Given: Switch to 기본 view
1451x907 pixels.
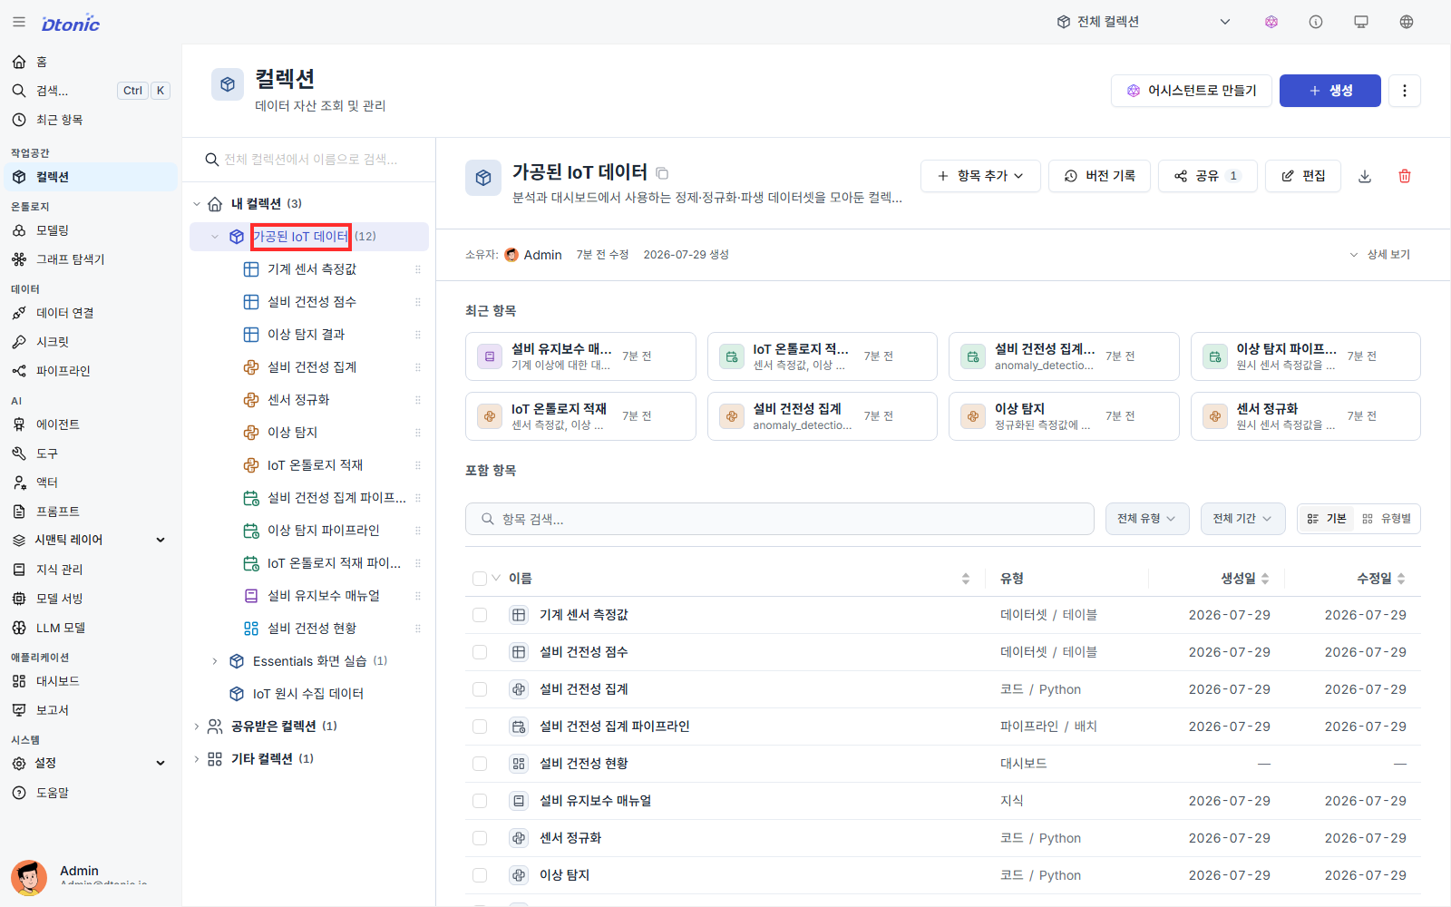Looking at the screenshot, I should pos(1327,519).
